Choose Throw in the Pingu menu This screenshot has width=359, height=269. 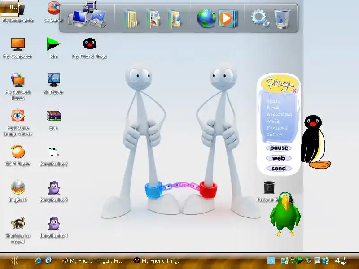tap(275, 134)
